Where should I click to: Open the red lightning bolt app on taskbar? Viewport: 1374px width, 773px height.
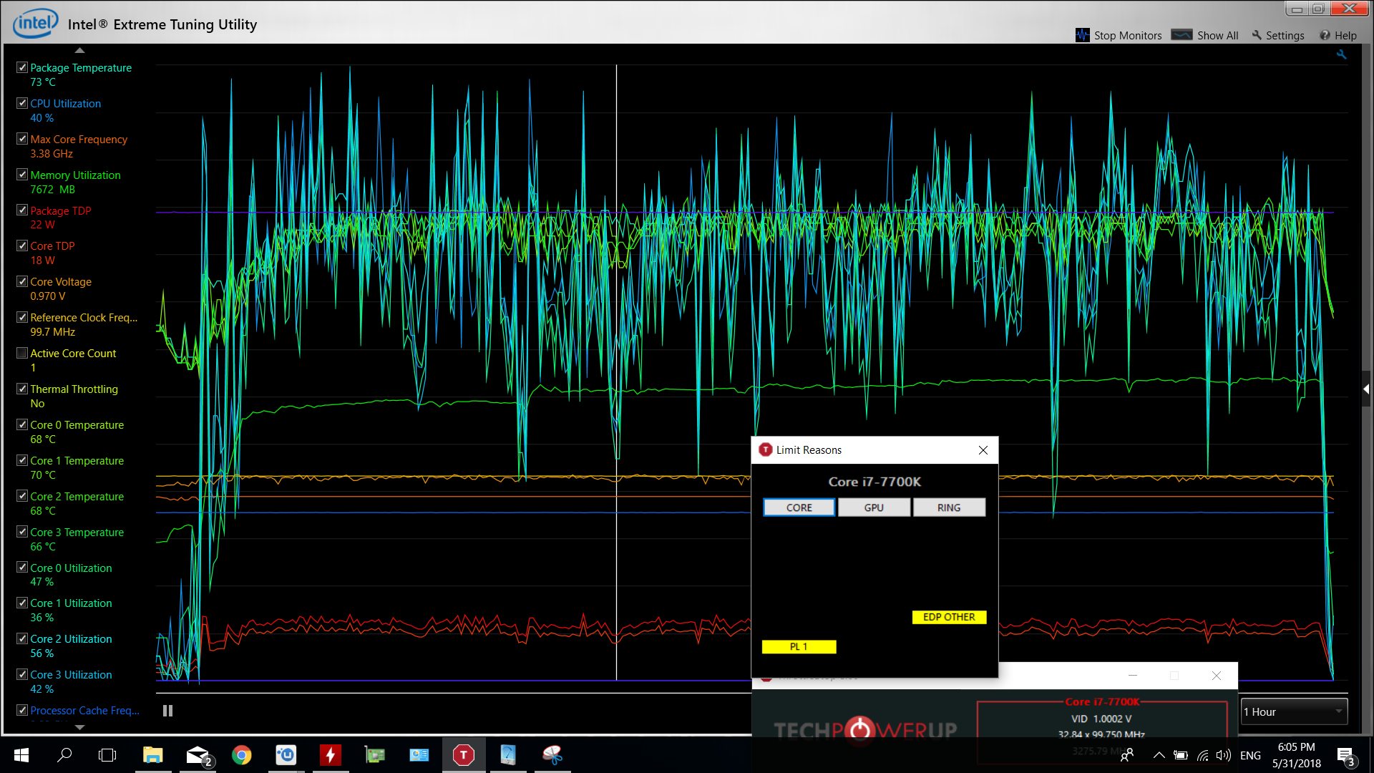(x=331, y=755)
